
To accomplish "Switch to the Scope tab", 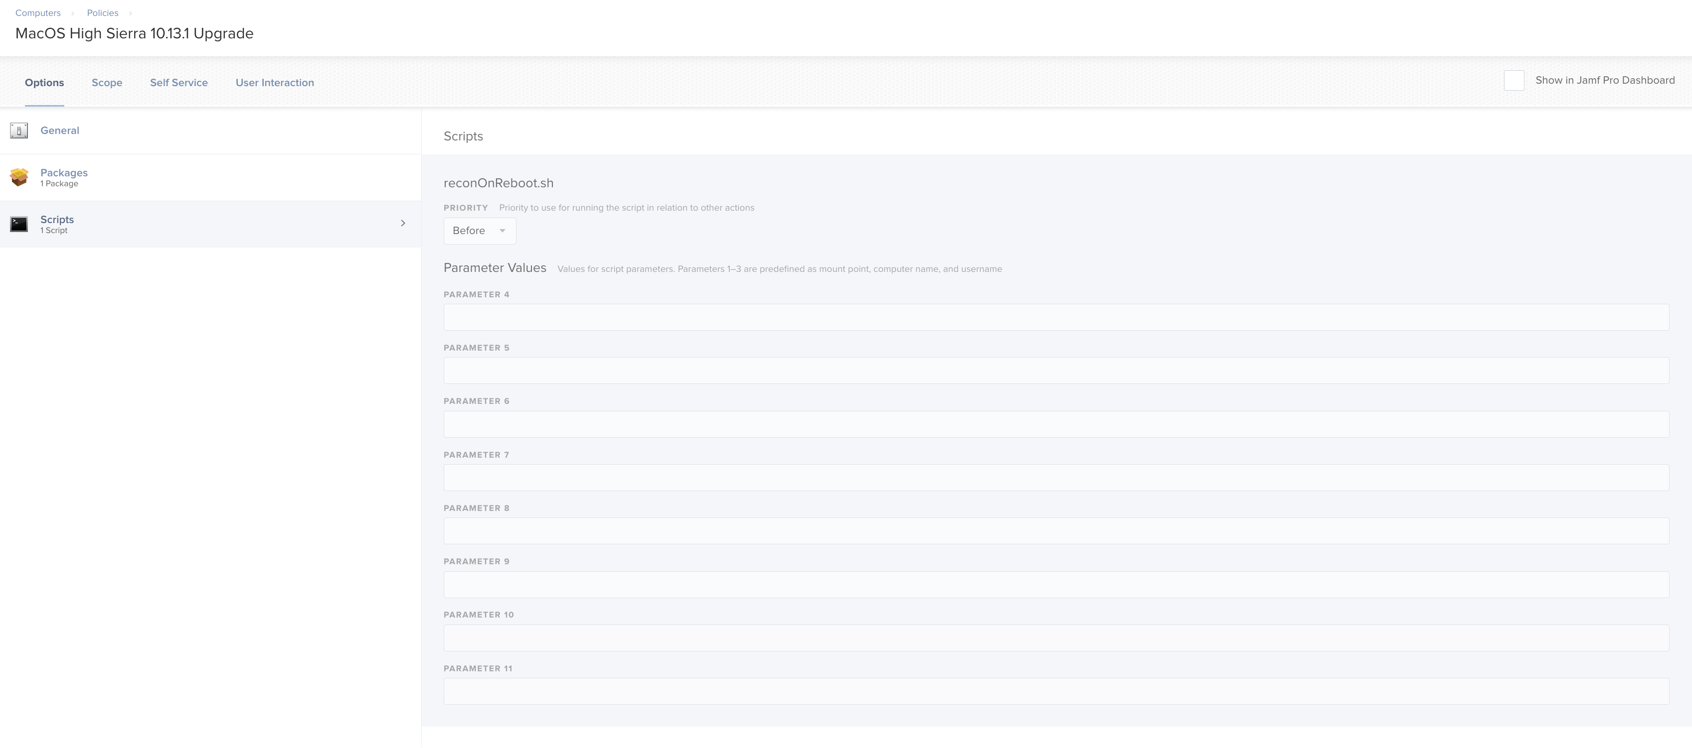I will point(107,83).
